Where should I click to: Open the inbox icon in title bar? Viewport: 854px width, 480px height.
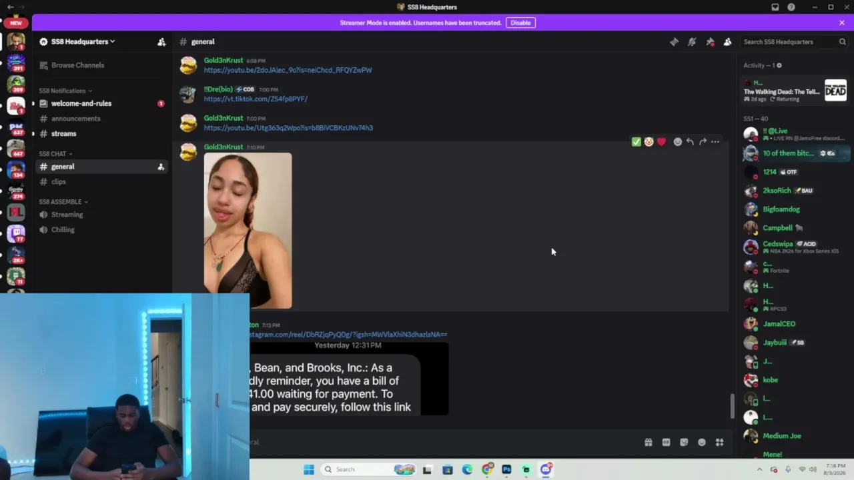pyautogui.click(x=775, y=7)
